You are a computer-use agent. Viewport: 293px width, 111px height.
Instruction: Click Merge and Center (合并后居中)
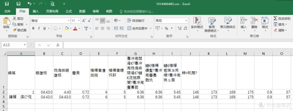coord(138,28)
